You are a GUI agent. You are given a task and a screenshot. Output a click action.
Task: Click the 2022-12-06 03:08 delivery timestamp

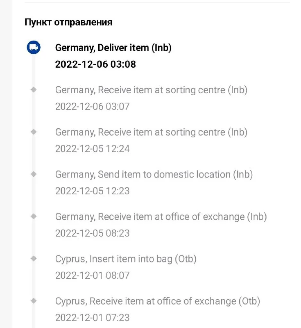pos(95,64)
